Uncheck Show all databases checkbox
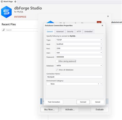This screenshot has width=122, height=120. [57, 70]
